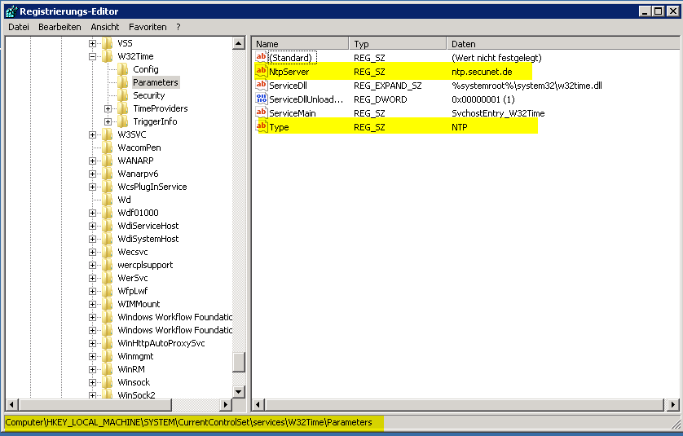Expand the TriggerInfo key
The width and height of the screenshot is (683, 436).
coord(108,121)
